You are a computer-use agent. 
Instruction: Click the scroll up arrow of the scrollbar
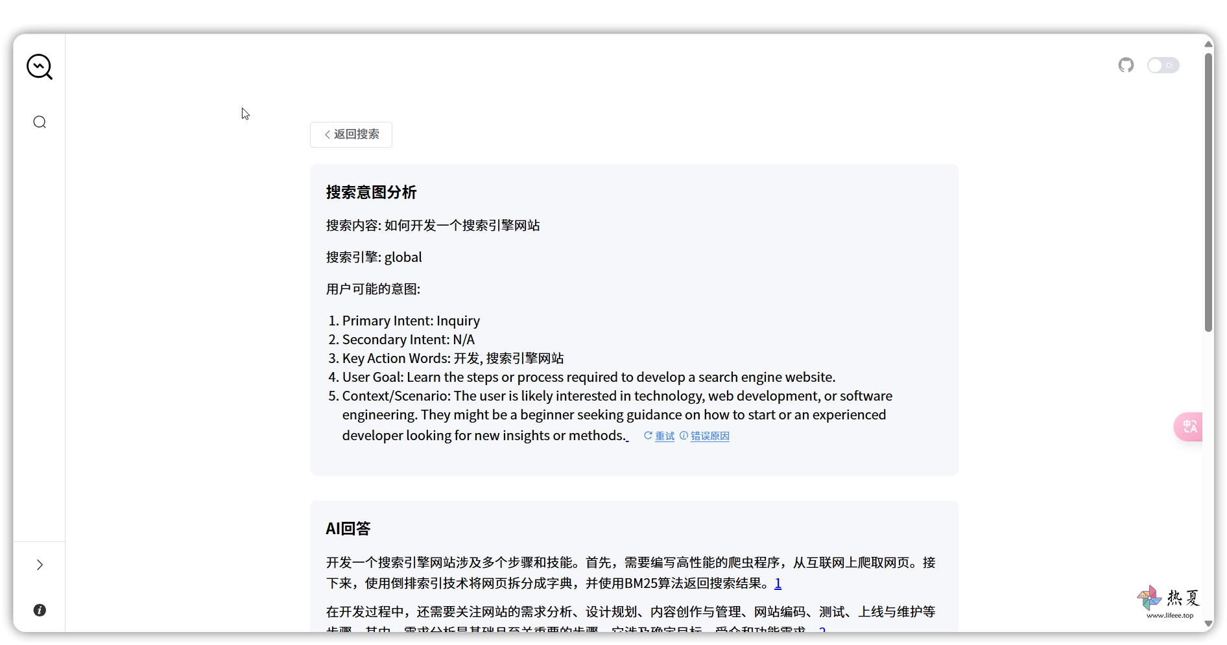1208,44
